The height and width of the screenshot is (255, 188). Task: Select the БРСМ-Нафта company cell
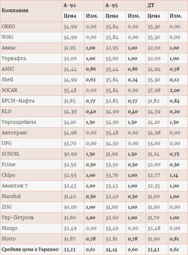coord(18,101)
